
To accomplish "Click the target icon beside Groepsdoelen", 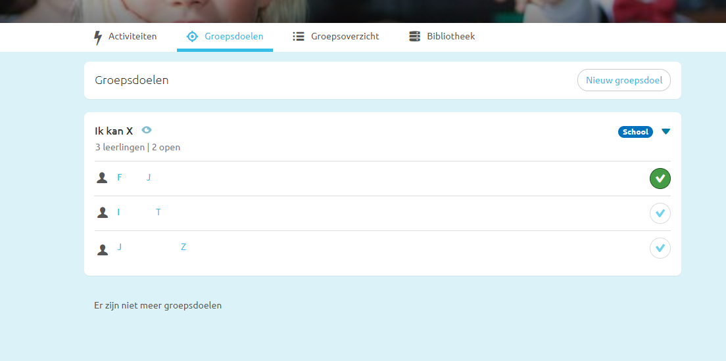I will pos(192,37).
